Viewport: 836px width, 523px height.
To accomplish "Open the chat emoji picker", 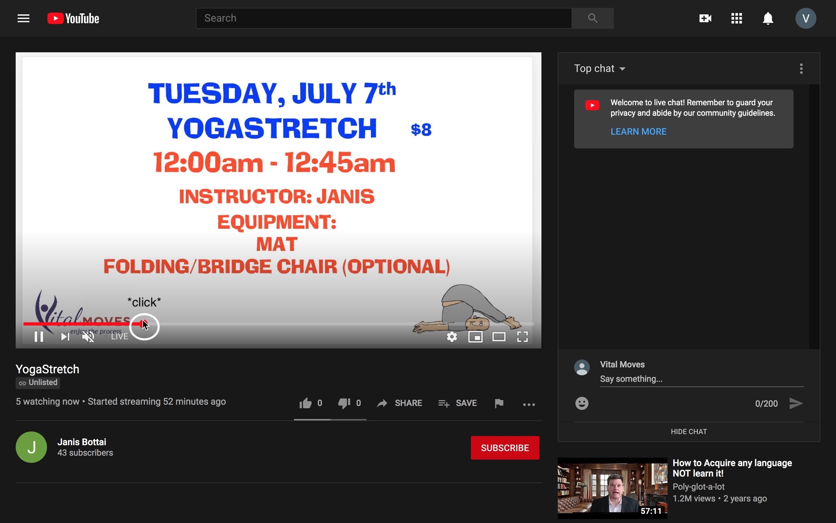I will coord(582,403).
